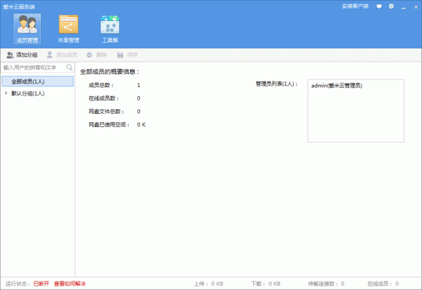The height and width of the screenshot is (290, 422).
Task: Expand the 默认分组 tree arrow
Action: 6,93
